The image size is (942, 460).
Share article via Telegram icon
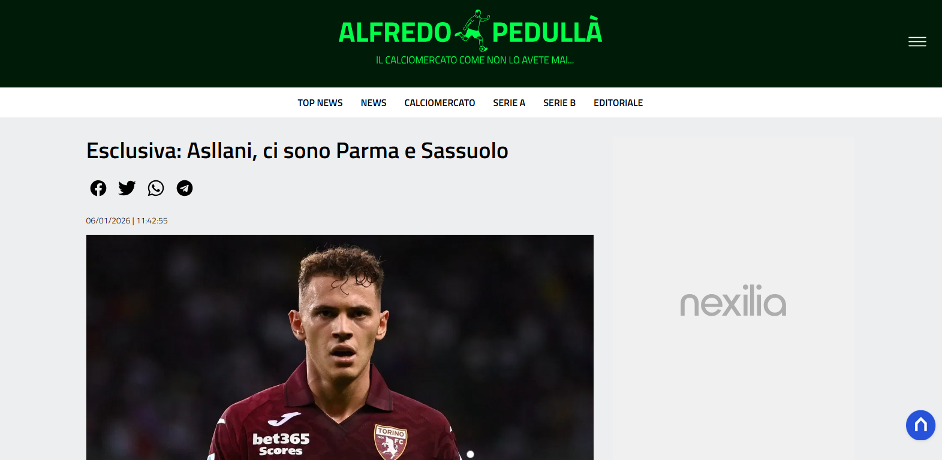[185, 188]
